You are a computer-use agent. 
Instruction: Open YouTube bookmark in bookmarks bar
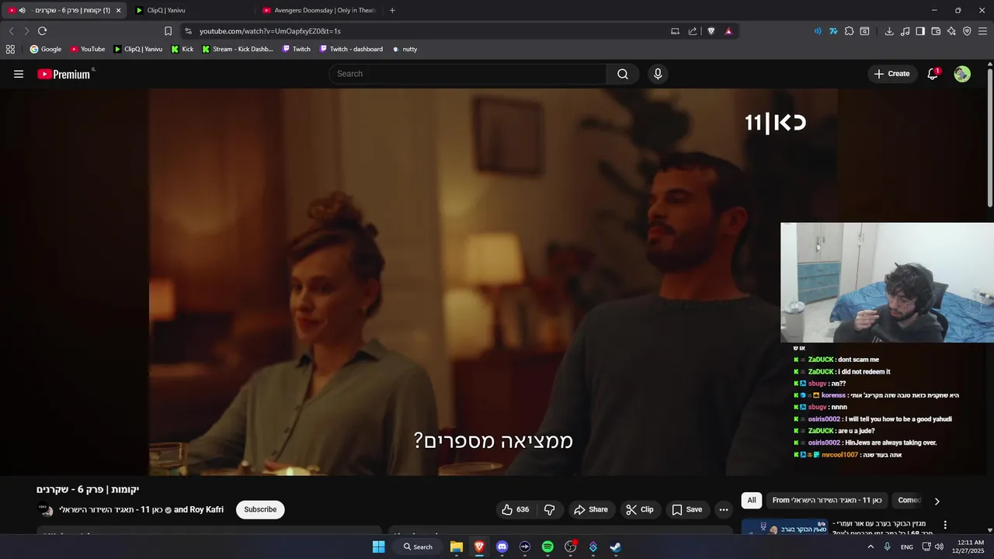pyautogui.click(x=87, y=49)
